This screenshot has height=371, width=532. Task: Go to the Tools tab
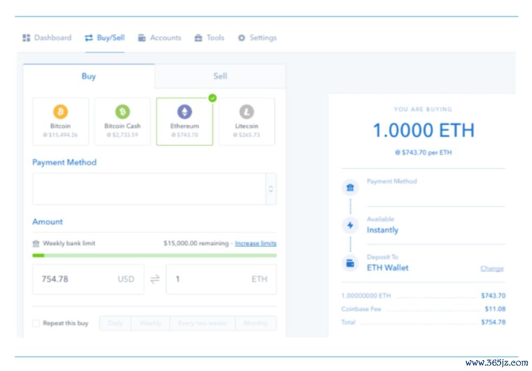[209, 38]
